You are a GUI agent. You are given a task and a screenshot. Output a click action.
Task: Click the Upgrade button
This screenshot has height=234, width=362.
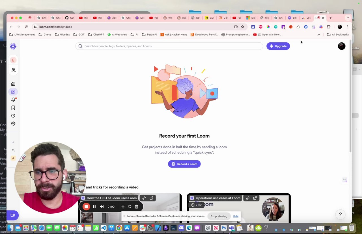pyautogui.click(x=278, y=46)
